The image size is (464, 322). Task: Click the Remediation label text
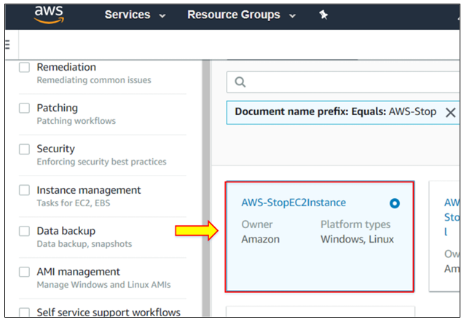click(x=66, y=67)
